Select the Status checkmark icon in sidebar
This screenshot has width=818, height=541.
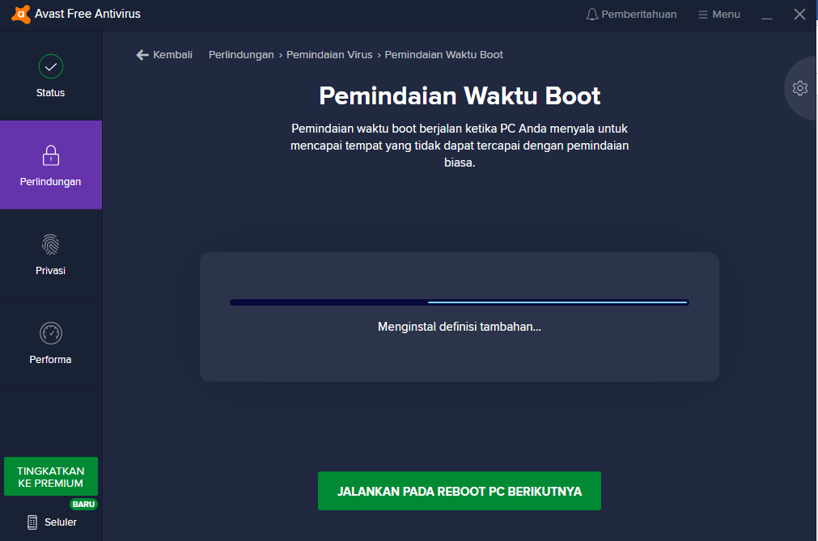point(50,66)
